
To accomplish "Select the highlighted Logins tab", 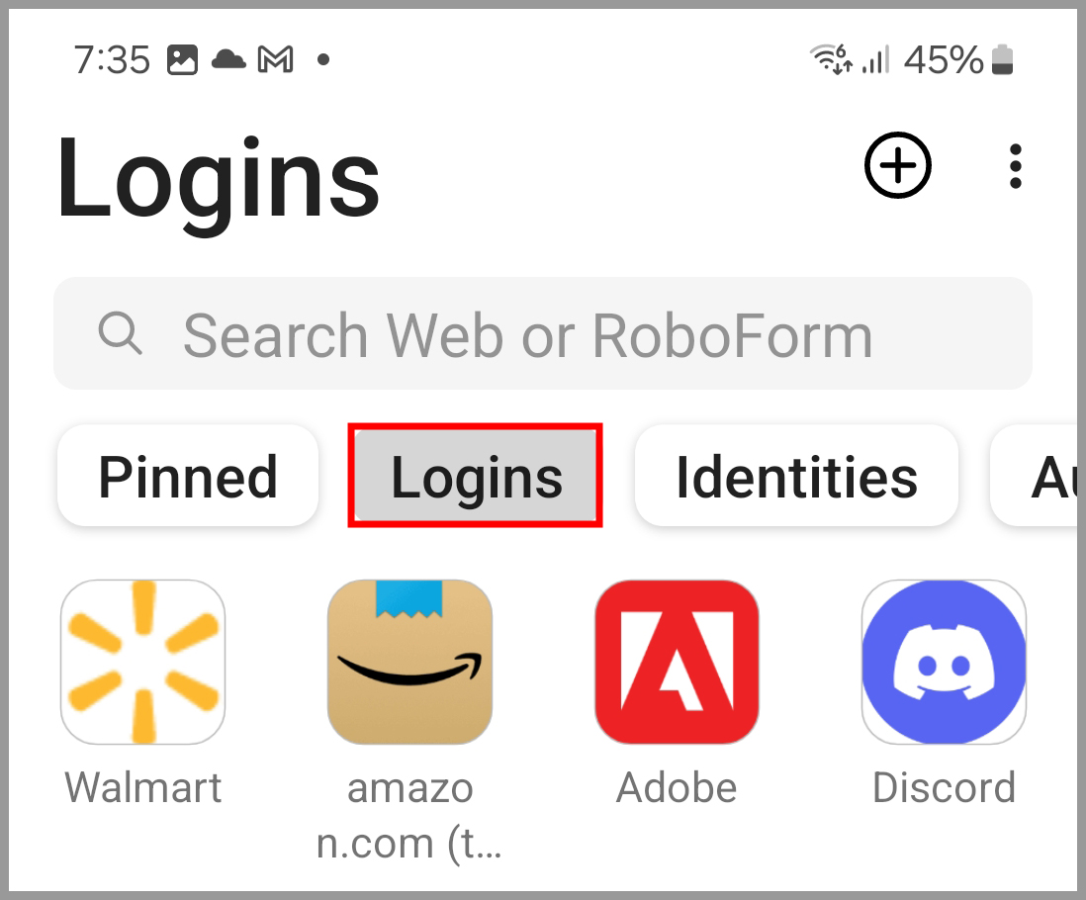I will (x=475, y=476).
